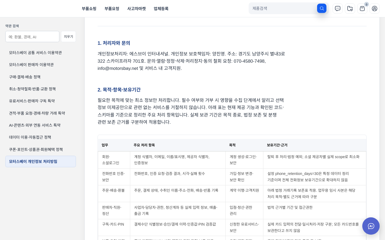The height and width of the screenshot is (240, 385).
Task: Go to 업체등록 menu
Action: point(161,9)
